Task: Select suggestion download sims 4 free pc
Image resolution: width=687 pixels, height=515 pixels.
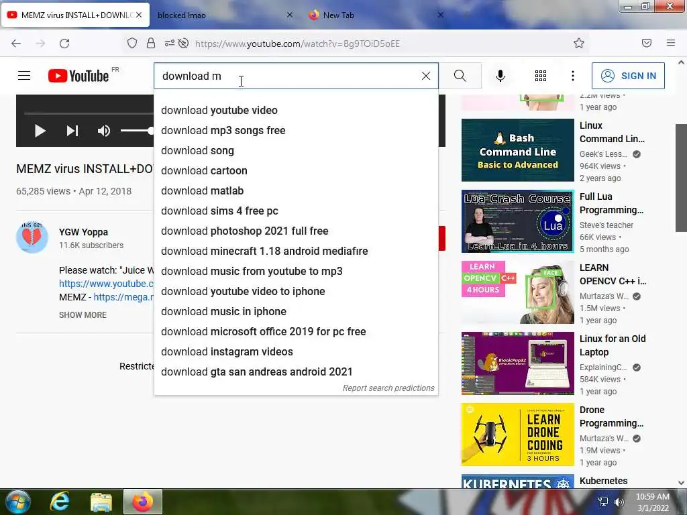Action: click(x=296, y=211)
